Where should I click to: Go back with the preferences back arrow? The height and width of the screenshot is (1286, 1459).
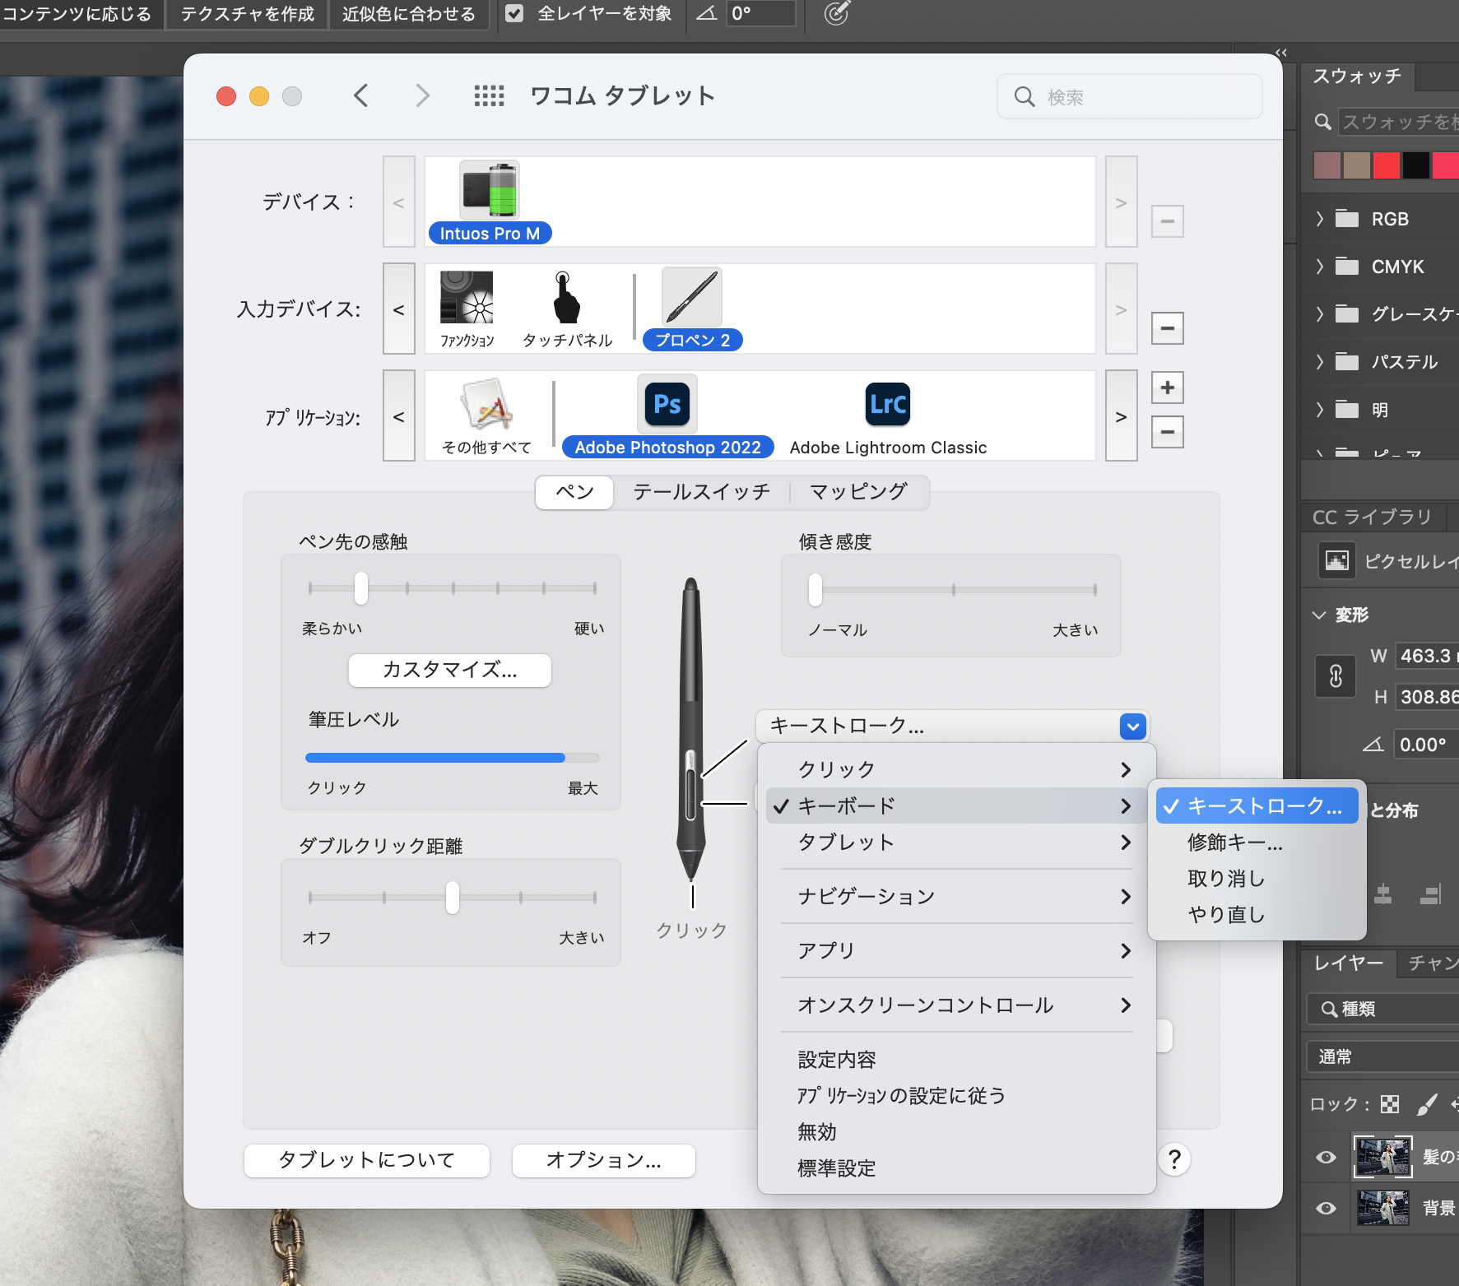pyautogui.click(x=360, y=96)
